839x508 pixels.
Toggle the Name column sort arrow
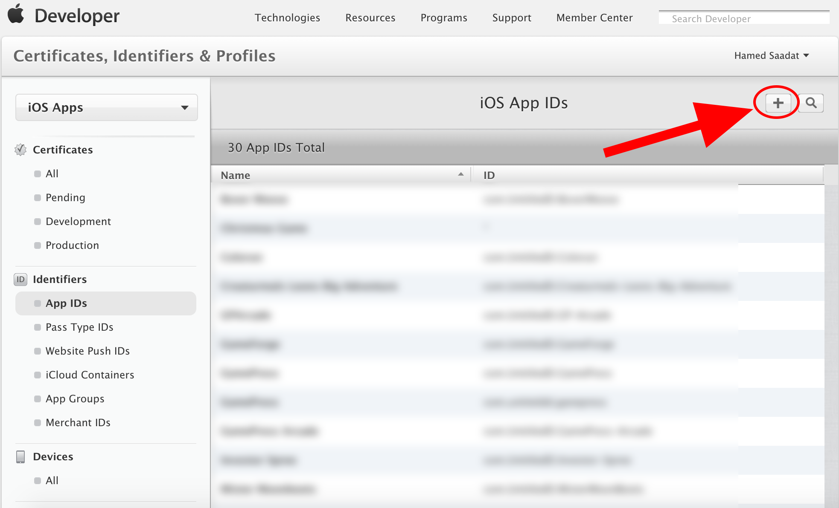tap(461, 174)
